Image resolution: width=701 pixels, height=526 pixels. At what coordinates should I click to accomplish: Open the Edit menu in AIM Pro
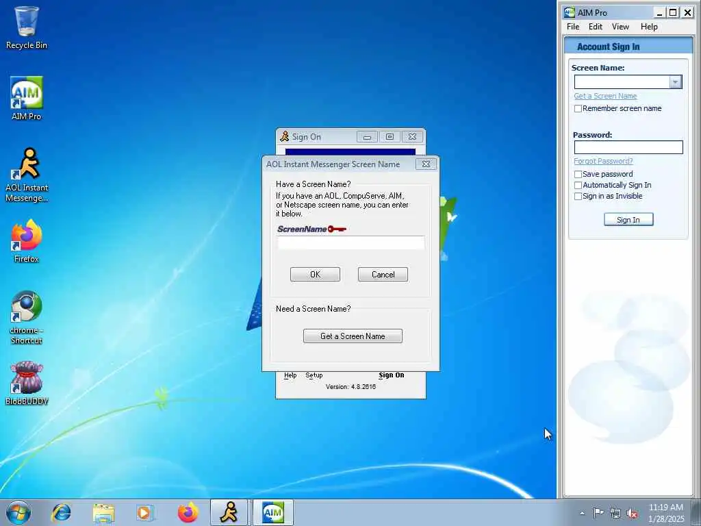coord(596,27)
